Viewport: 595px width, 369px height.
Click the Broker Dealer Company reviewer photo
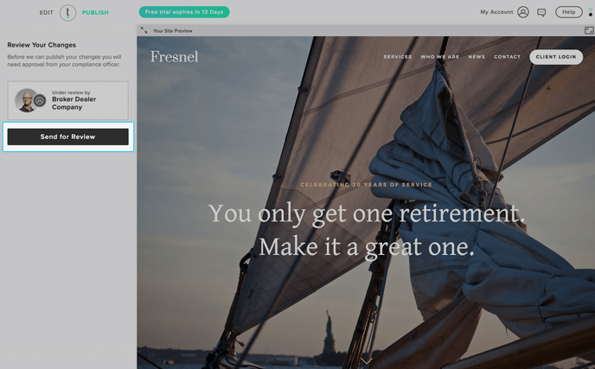(25, 100)
